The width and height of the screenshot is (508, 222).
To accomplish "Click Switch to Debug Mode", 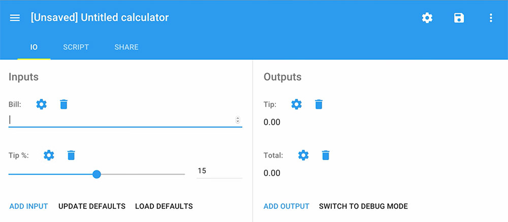I will (363, 206).
